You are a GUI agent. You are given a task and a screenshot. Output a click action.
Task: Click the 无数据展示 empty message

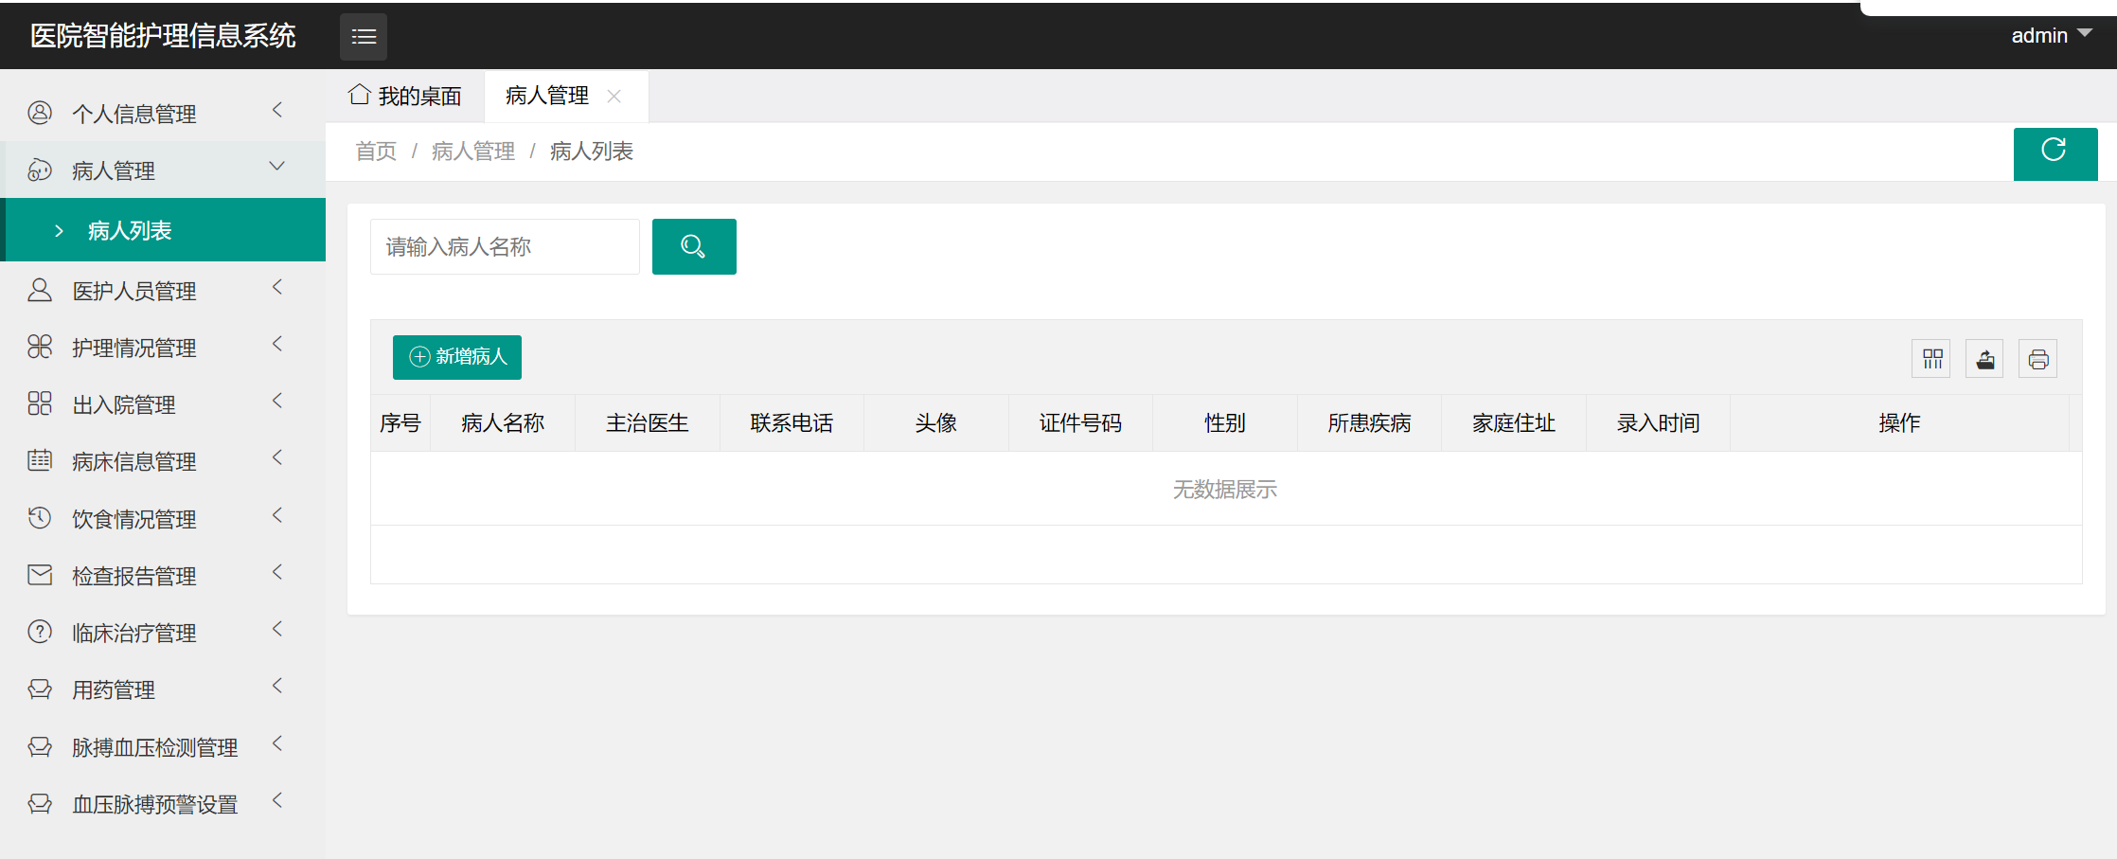point(1225,490)
